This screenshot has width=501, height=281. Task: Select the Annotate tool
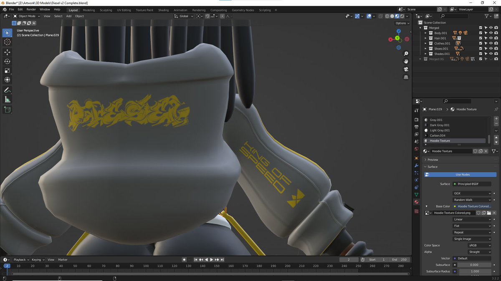pyautogui.click(x=7, y=90)
